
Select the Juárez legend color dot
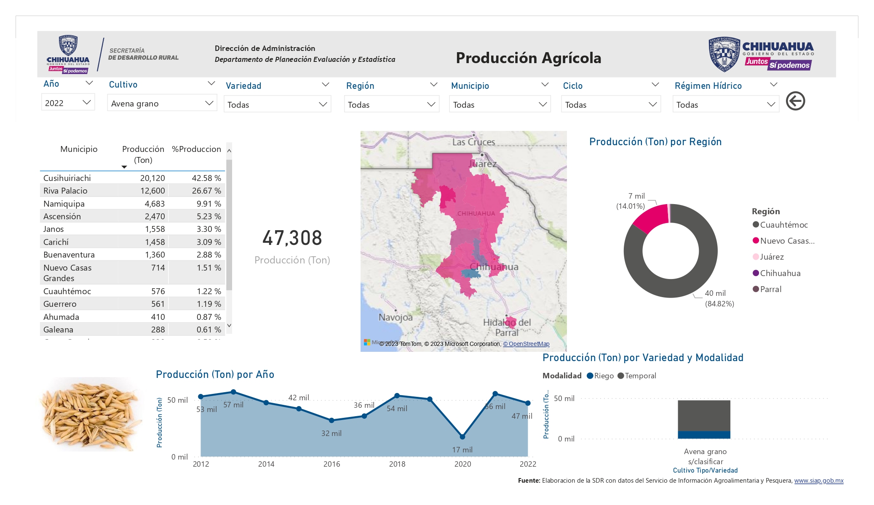[x=756, y=257]
